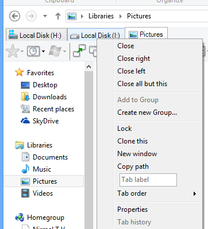Go up one folder level
Screen dimensions: 208x229
point(58,16)
